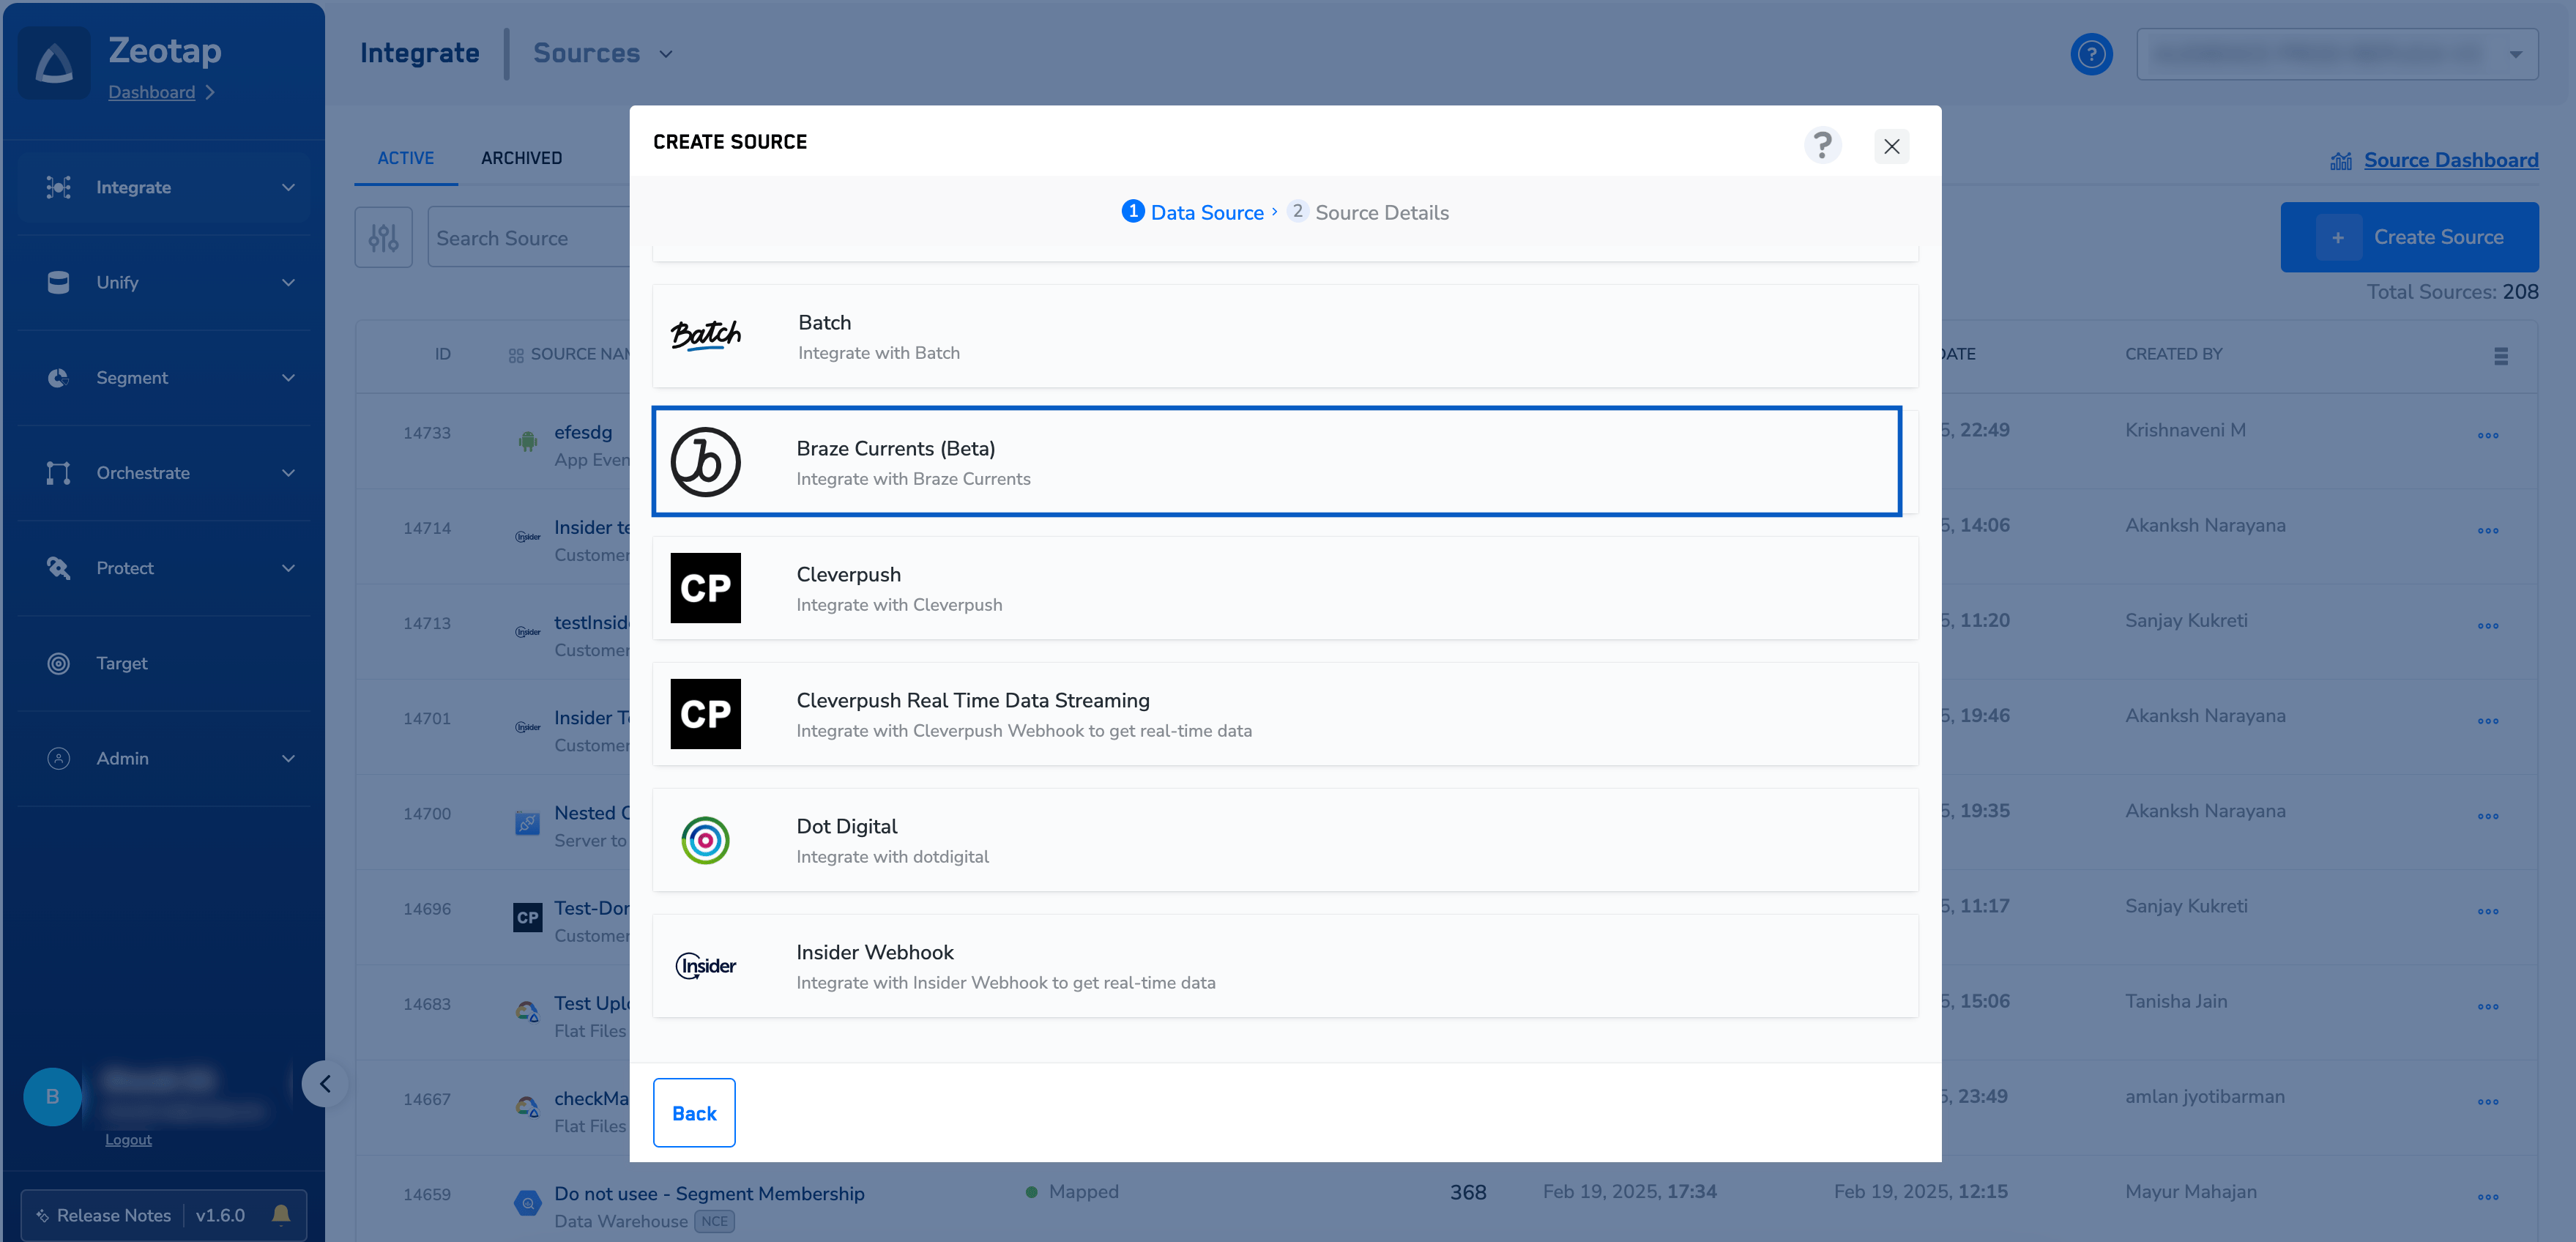This screenshot has width=2576, height=1242.
Task: Collapse the sidebar with arrow button
Action: click(325, 1084)
